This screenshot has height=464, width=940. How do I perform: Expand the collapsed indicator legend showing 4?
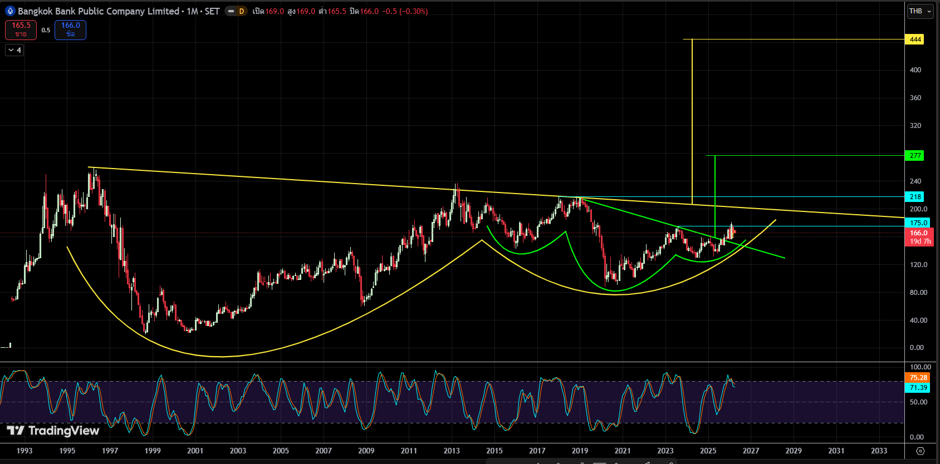click(14, 50)
